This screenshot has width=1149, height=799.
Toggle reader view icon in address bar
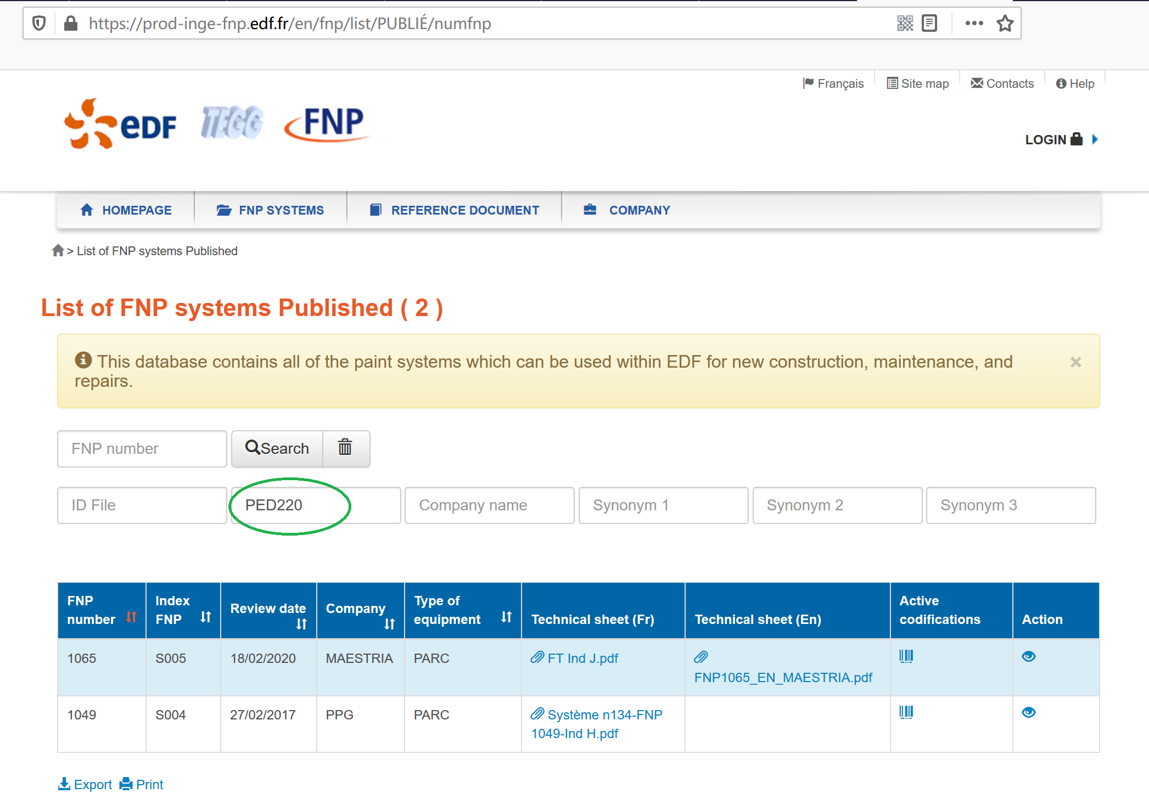tap(929, 24)
